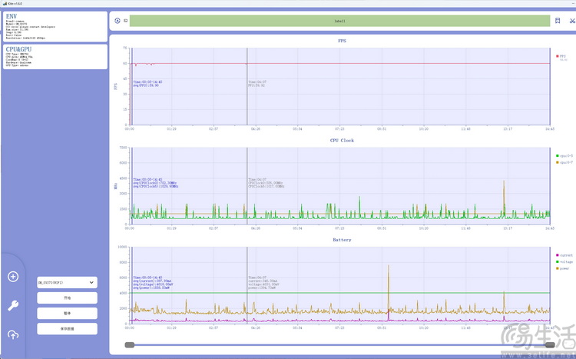
Task: Click the 开始 start button
Action: tap(68, 298)
